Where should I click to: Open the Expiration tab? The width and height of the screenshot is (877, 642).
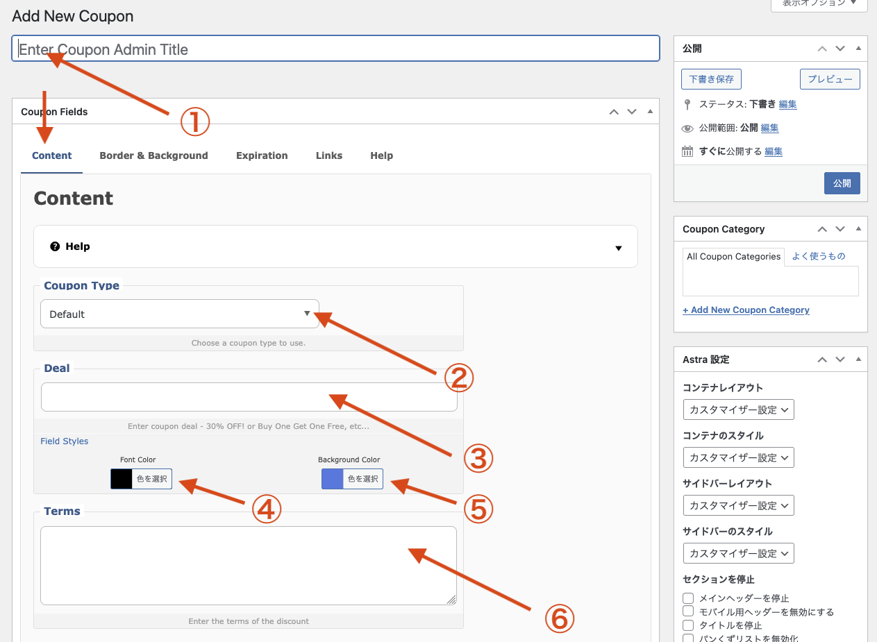tap(262, 155)
